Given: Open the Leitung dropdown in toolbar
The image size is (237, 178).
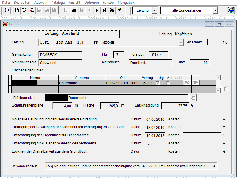Looking at the screenshot, I should pos(155,10).
